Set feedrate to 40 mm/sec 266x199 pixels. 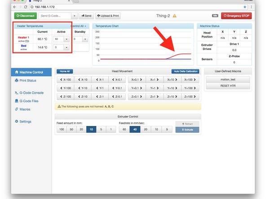coord(135,130)
